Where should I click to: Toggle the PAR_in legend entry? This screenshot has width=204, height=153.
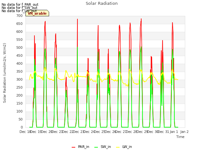[x=80, y=147]
